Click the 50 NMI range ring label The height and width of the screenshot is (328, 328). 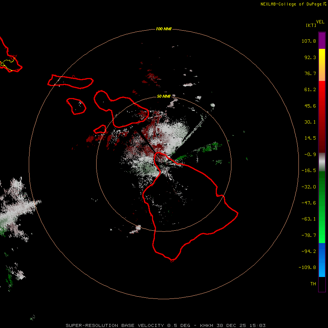164,96
